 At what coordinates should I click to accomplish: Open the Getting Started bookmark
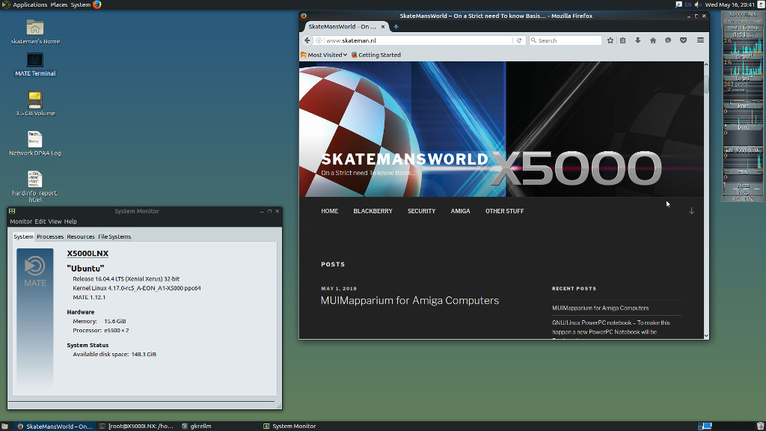[376, 55]
